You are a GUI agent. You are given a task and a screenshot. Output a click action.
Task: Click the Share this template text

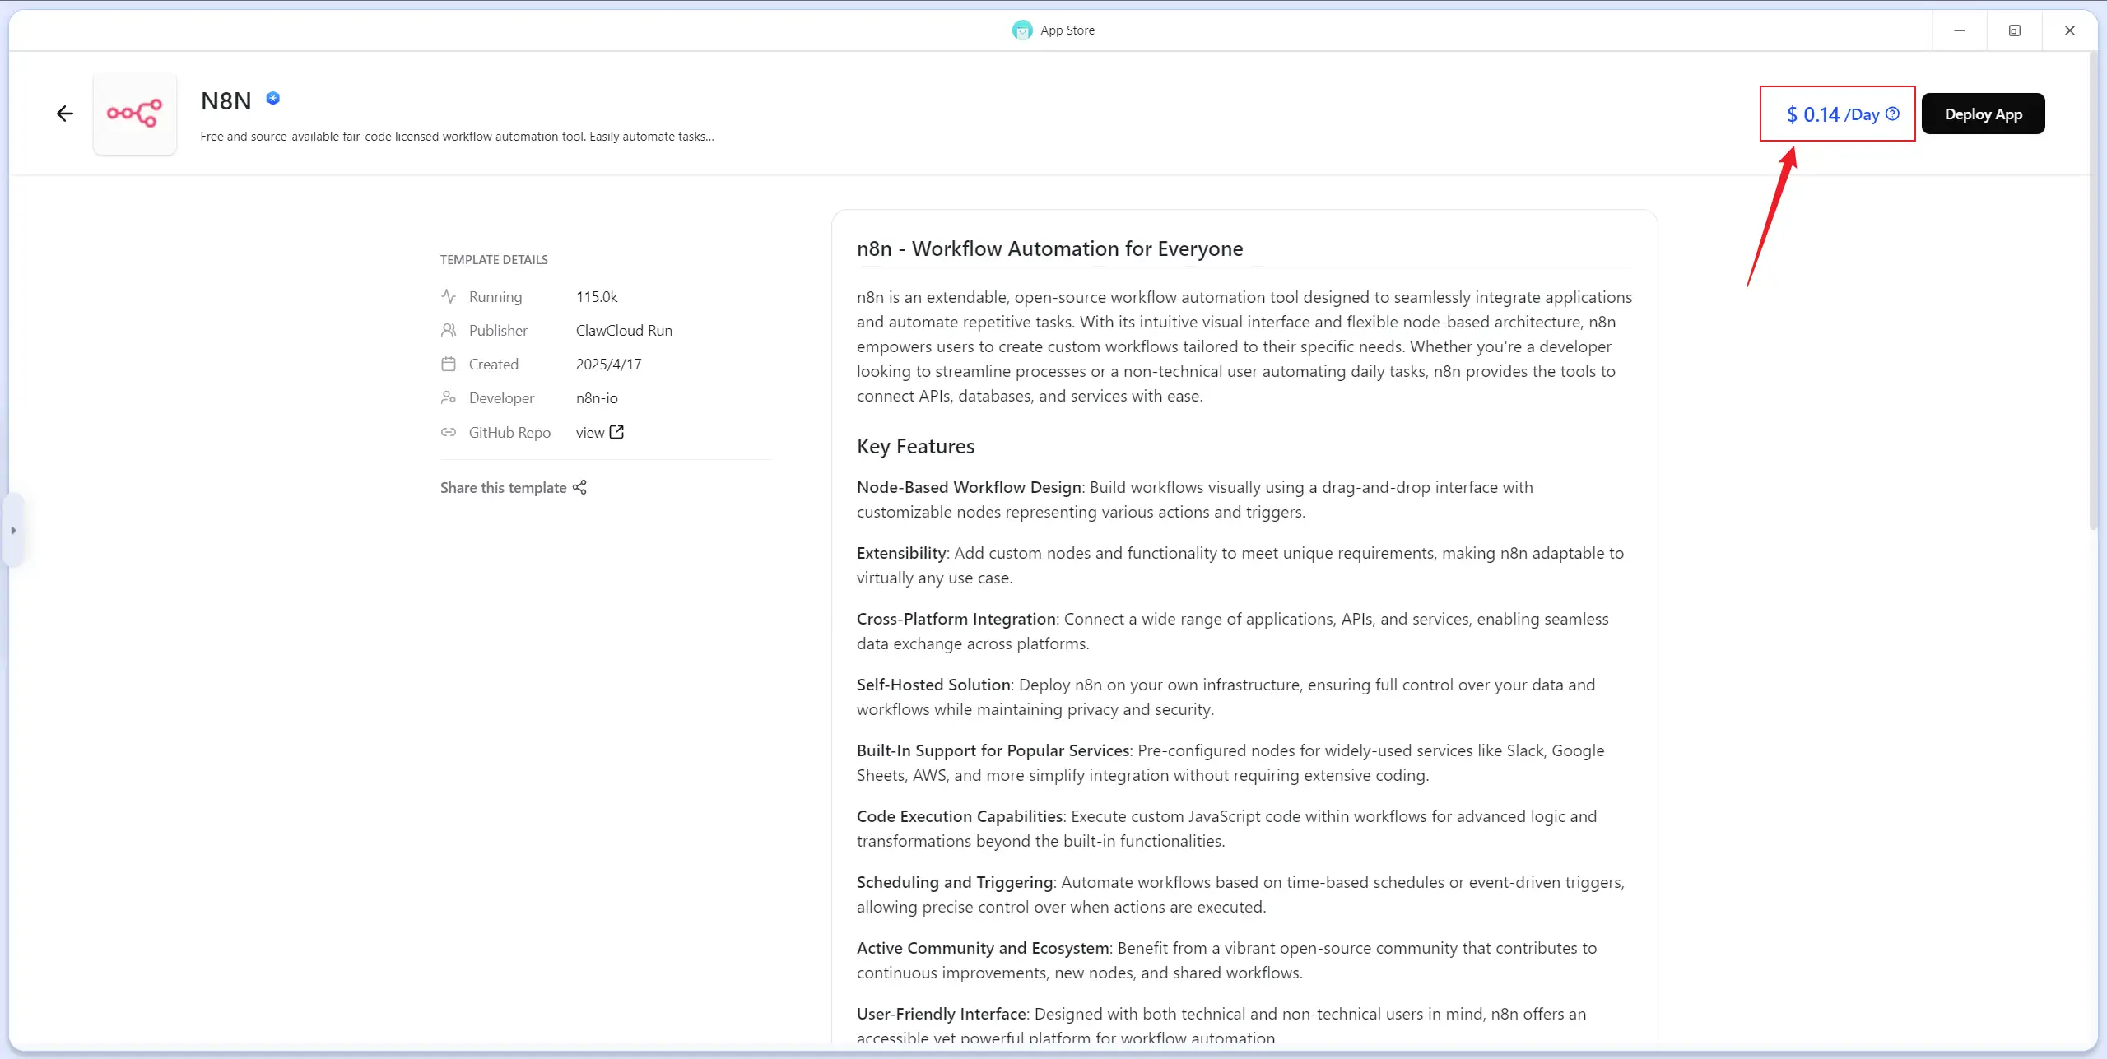(503, 488)
